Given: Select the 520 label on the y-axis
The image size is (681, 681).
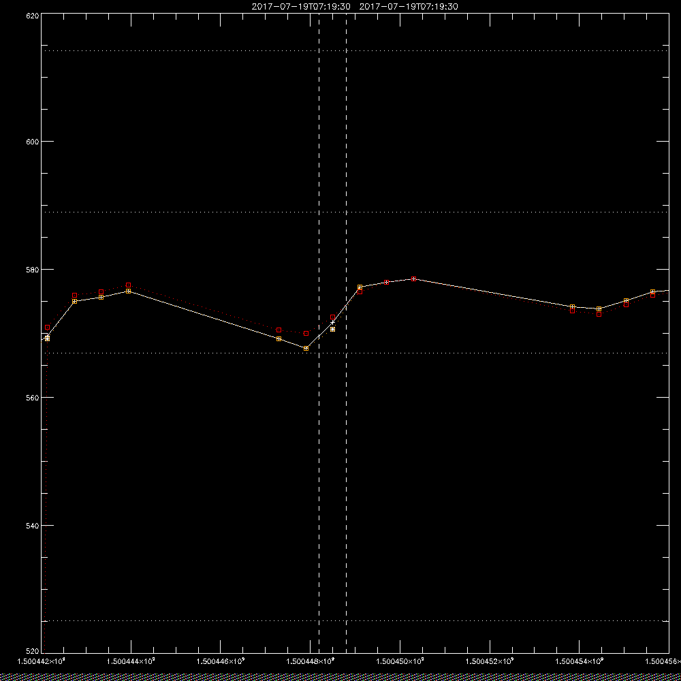Looking at the screenshot, I should [33, 652].
